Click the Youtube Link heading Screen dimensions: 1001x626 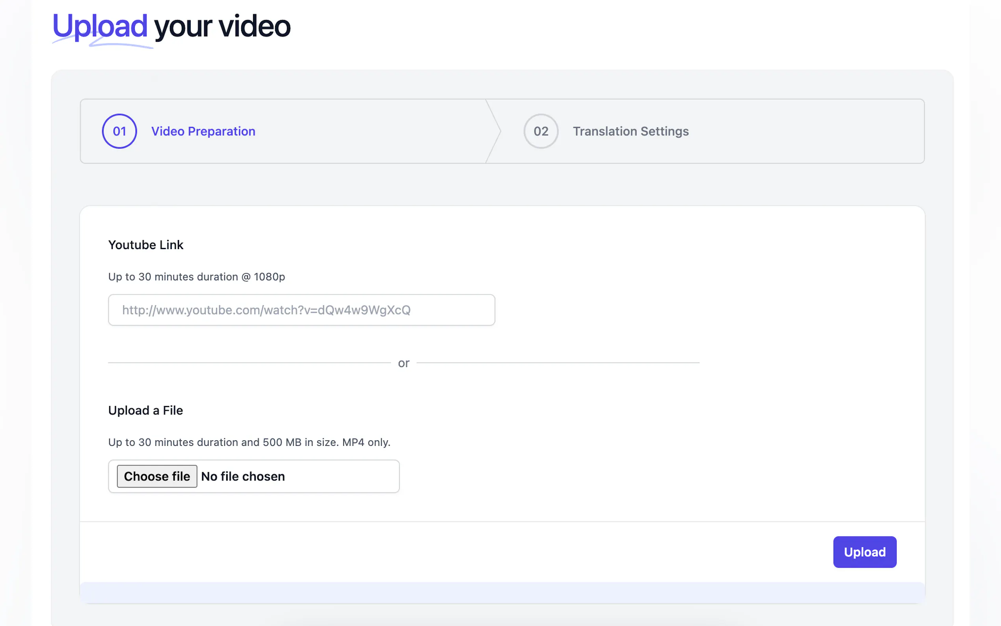point(146,245)
